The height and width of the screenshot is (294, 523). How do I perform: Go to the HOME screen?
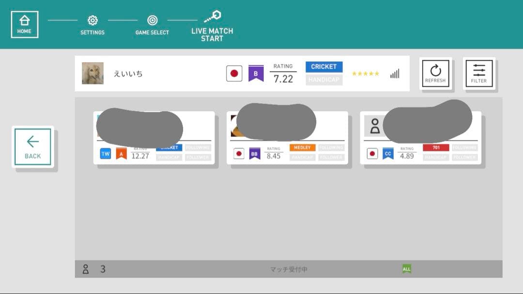coord(24,25)
